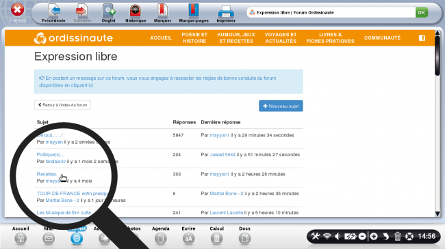445x249 pixels.
Task: Click the Retour à l'index du forum button
Action: tap(62, 105)
